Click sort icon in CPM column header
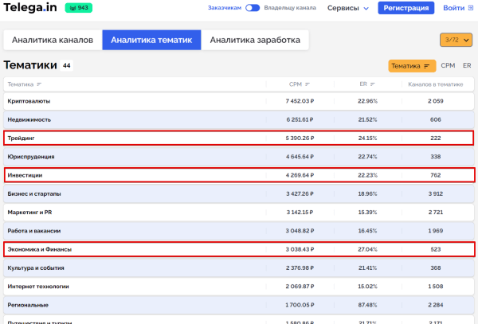The height and width of the screenshot is (324, 478). click(x=308, y=84)
